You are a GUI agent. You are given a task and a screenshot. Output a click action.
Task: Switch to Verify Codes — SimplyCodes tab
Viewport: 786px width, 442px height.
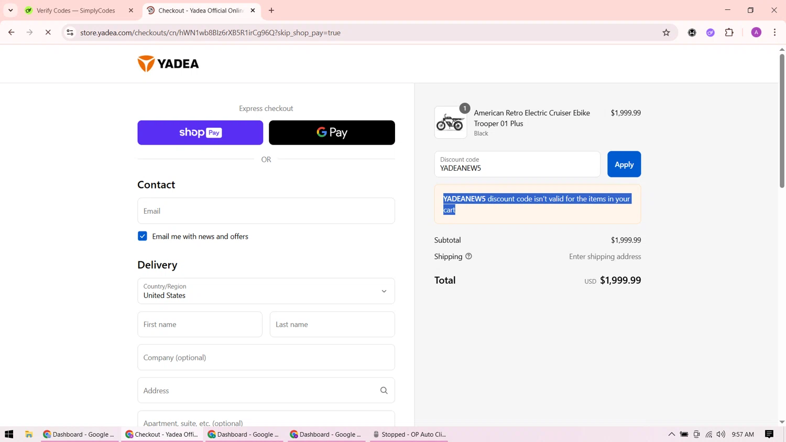point(76,10)
